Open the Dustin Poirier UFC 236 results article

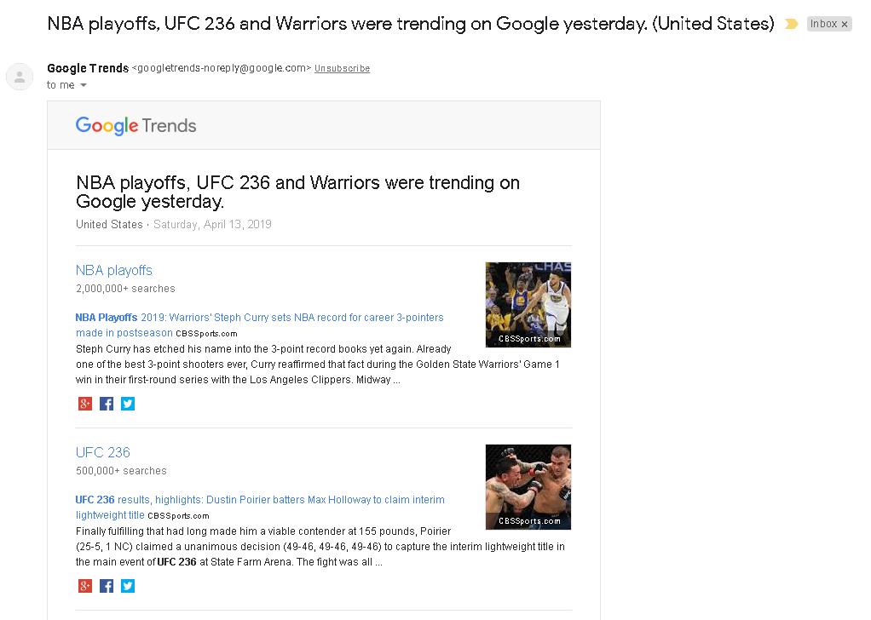[260, 508]
